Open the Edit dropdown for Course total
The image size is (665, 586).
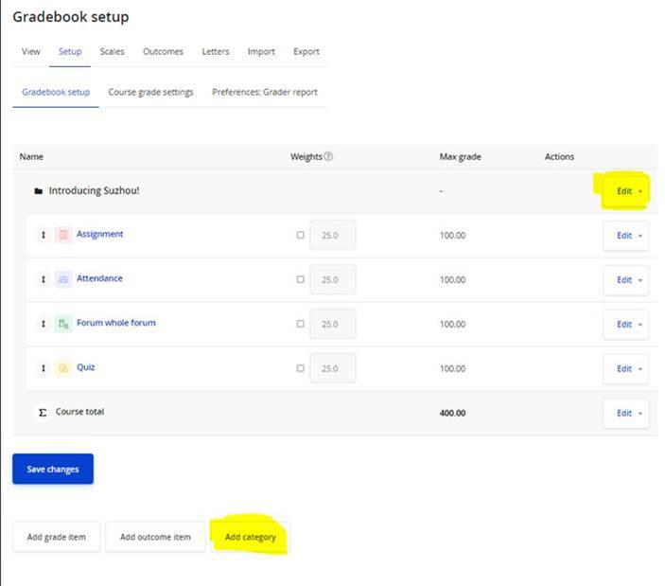[x=626, y=413]
